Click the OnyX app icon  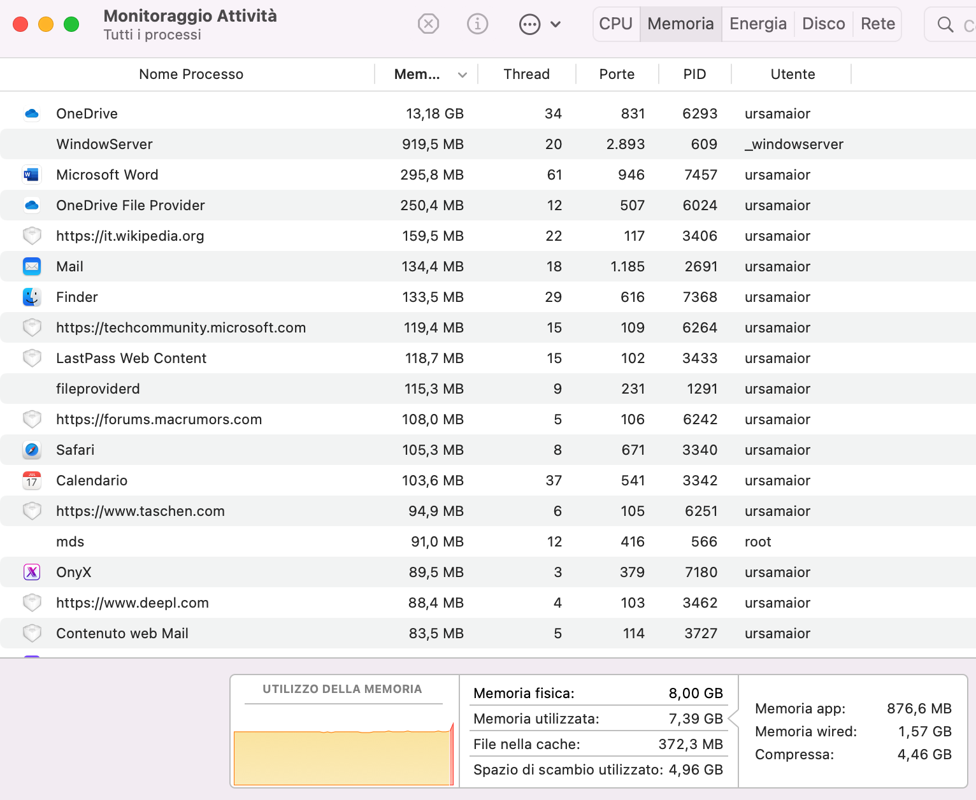[x=32, y=572]
